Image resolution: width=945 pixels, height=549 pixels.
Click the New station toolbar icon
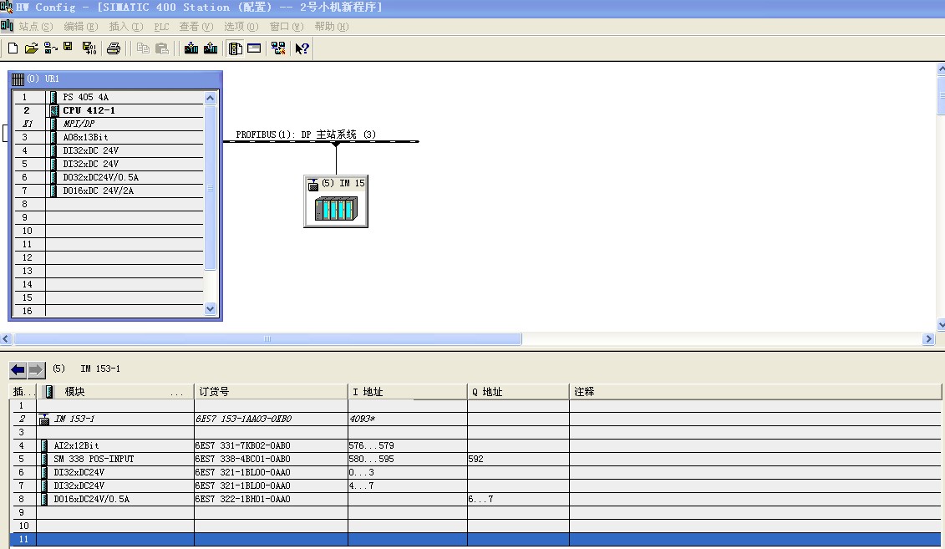coord(13,48)
